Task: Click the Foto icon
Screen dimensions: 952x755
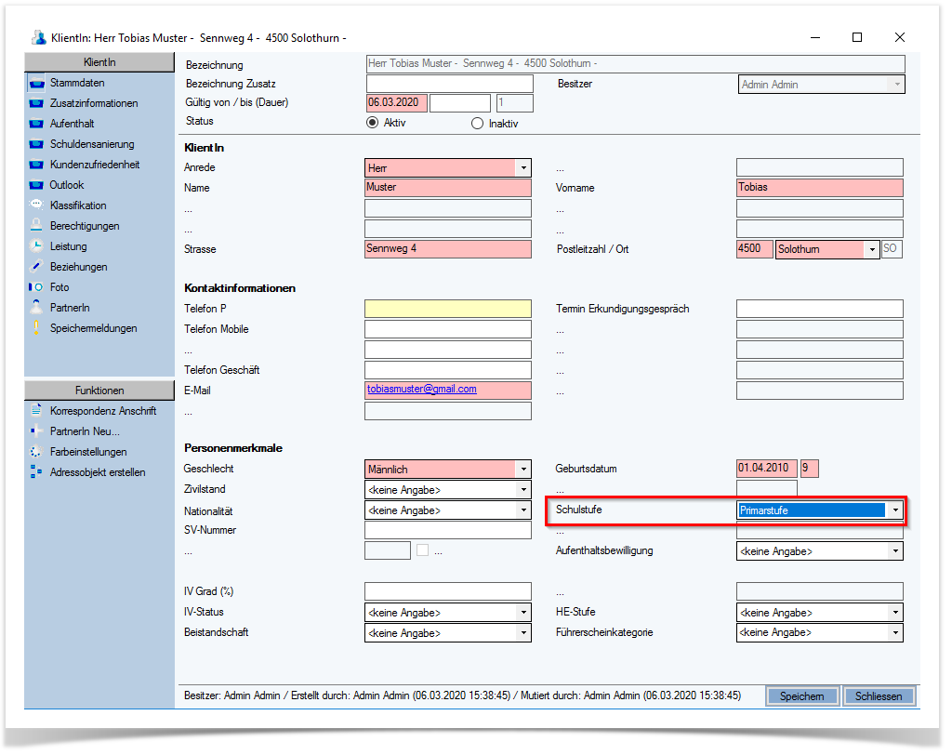Action: coord(36,286)
